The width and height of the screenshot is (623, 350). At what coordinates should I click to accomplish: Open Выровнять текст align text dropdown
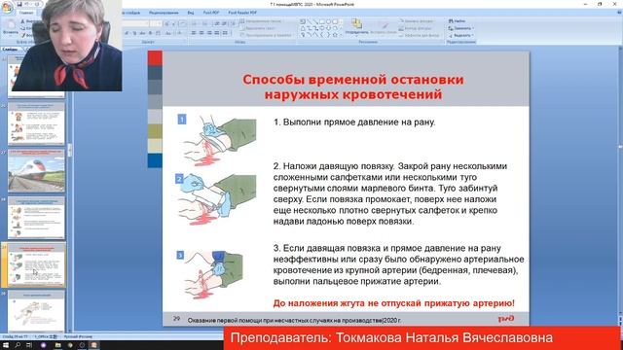click(258, 28)
